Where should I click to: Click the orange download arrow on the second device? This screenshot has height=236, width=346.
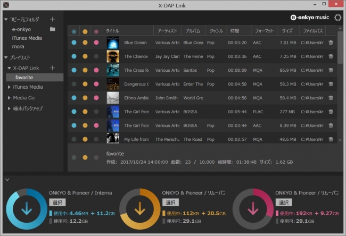click(x=140, y=209)
